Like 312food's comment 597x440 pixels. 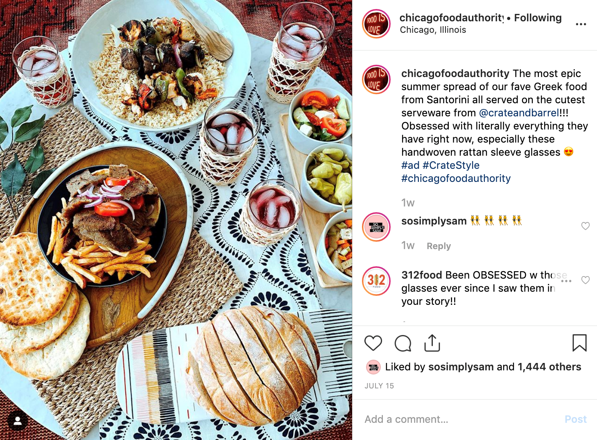tap(586, 280)
